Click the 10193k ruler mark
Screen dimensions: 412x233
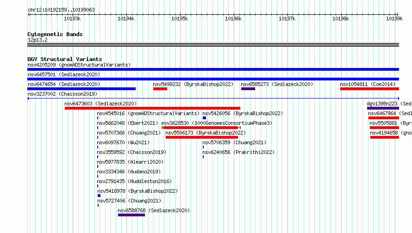tap(72, 18)
